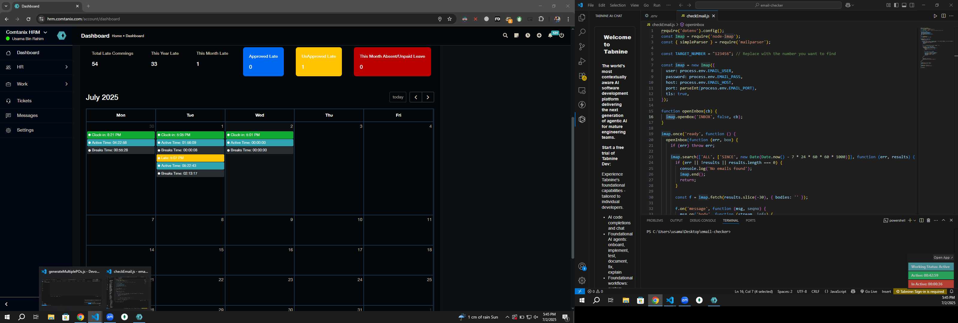Toggle Primary Side Bar in VS Code

coord(896,5)
